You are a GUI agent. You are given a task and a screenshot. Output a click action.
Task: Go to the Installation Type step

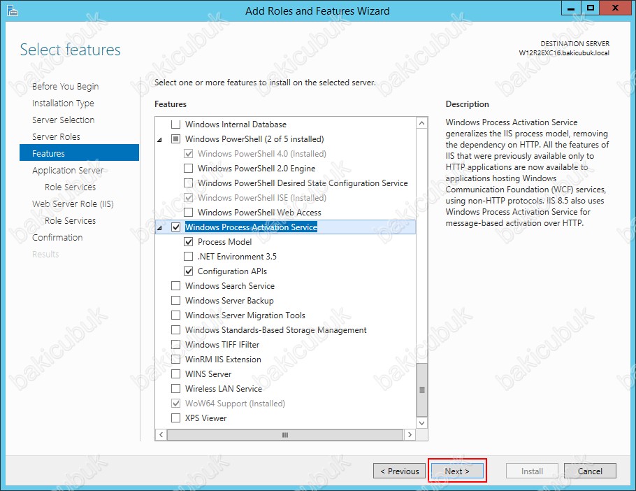coord(63,103)
